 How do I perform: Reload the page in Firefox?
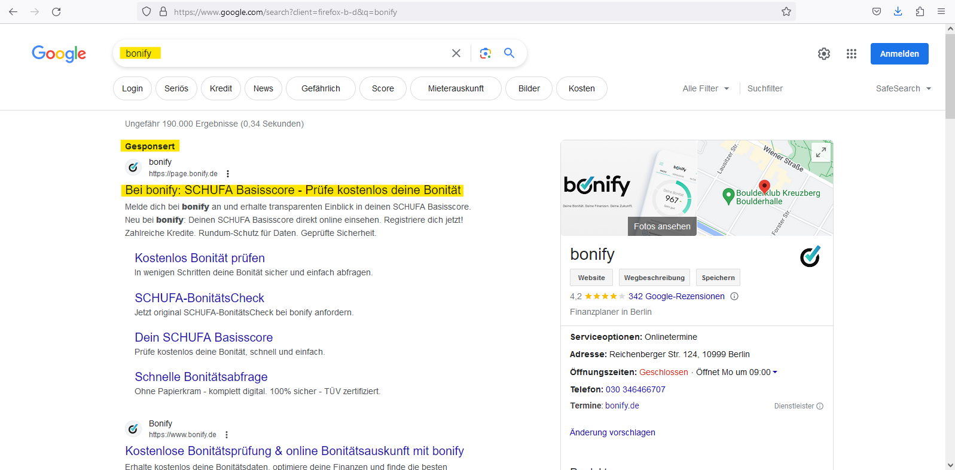click(56, 11)
